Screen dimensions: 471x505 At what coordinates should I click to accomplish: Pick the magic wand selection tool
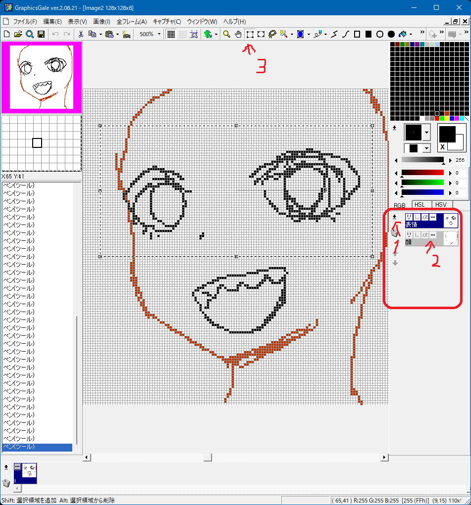click(x=284, y=34)
